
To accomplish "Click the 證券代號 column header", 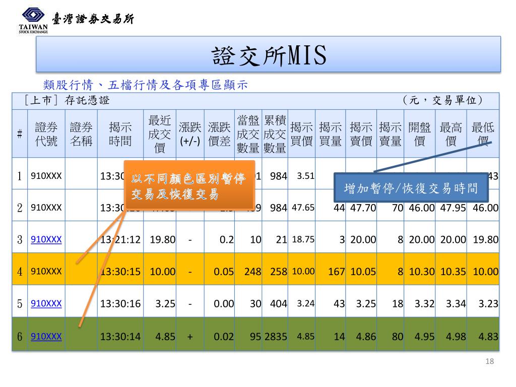I will pos(46,134).
